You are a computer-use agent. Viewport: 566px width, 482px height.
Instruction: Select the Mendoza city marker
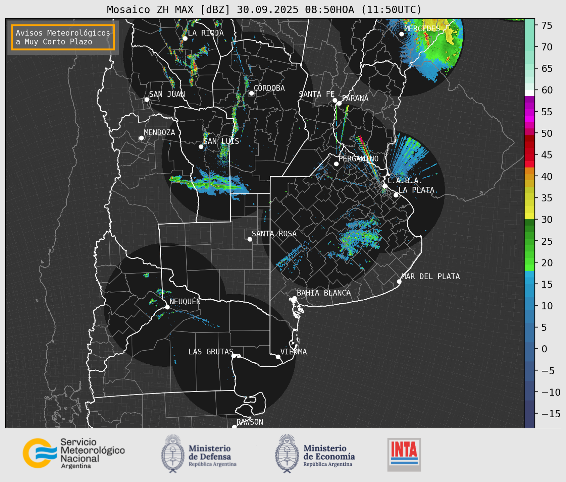click(141, 138)
